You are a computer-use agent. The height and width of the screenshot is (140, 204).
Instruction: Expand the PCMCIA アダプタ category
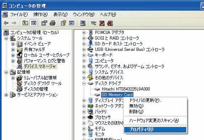(84, 33)
